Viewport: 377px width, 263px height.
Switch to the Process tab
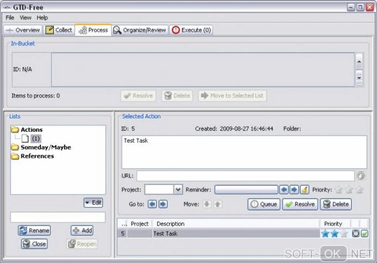coord(93,30)
